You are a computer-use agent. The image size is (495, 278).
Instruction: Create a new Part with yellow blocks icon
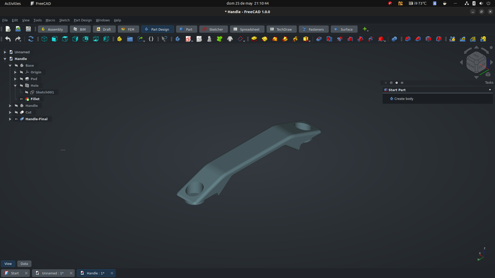pyautogui.click(x=120, y=39)
